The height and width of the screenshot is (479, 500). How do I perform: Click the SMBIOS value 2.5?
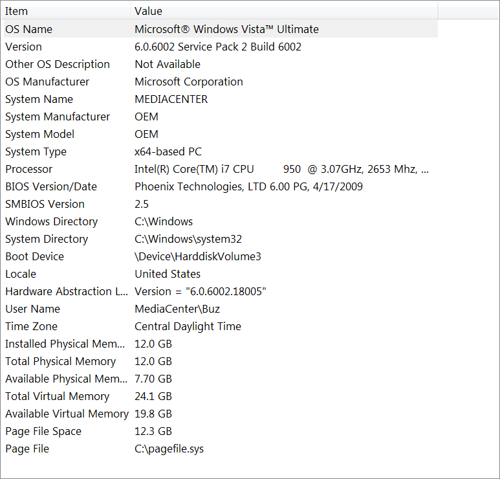[142, 205]
